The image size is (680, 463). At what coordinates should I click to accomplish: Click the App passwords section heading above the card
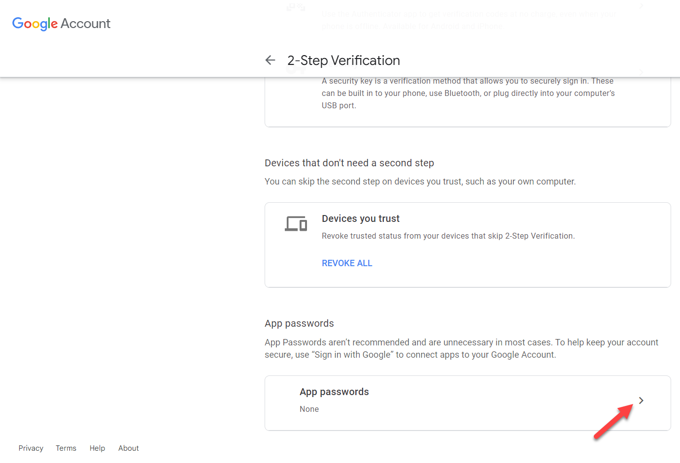(x=299, y=323)
